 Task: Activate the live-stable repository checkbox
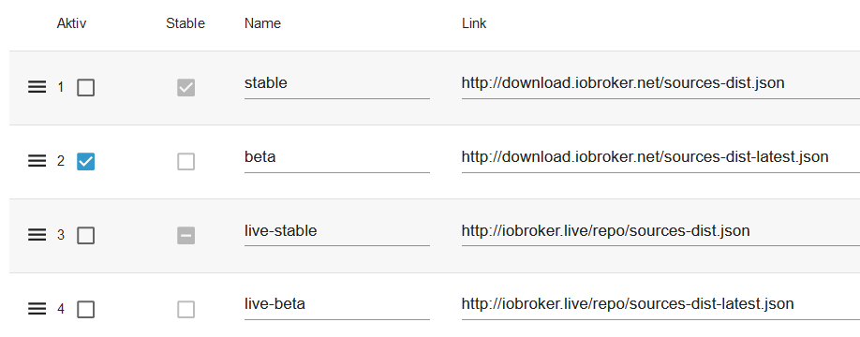coord(85,236)
